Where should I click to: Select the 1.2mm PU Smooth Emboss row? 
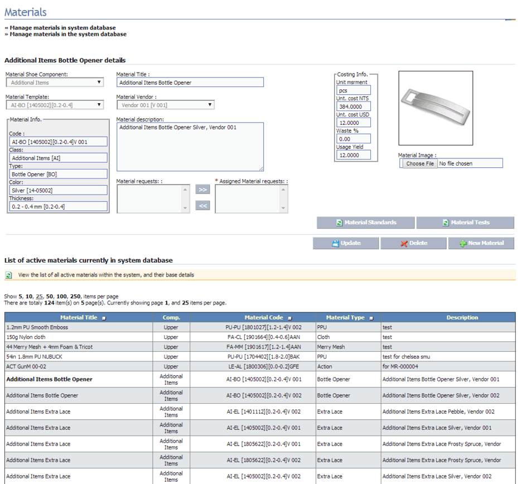[x=260, y=327]
